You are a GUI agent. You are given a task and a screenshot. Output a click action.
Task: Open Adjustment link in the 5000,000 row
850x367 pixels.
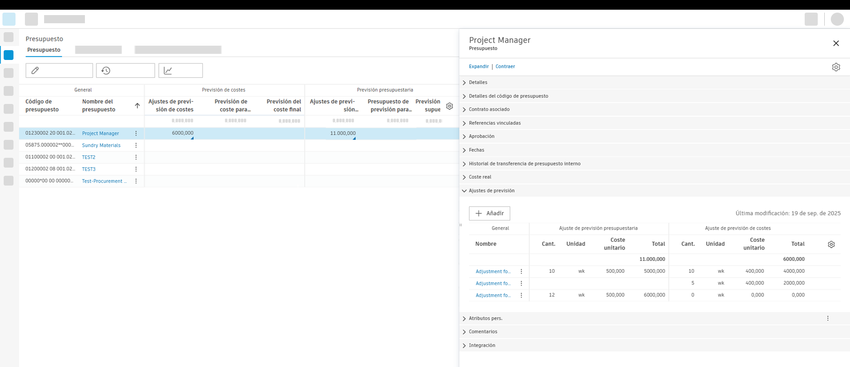pos(493,271)
